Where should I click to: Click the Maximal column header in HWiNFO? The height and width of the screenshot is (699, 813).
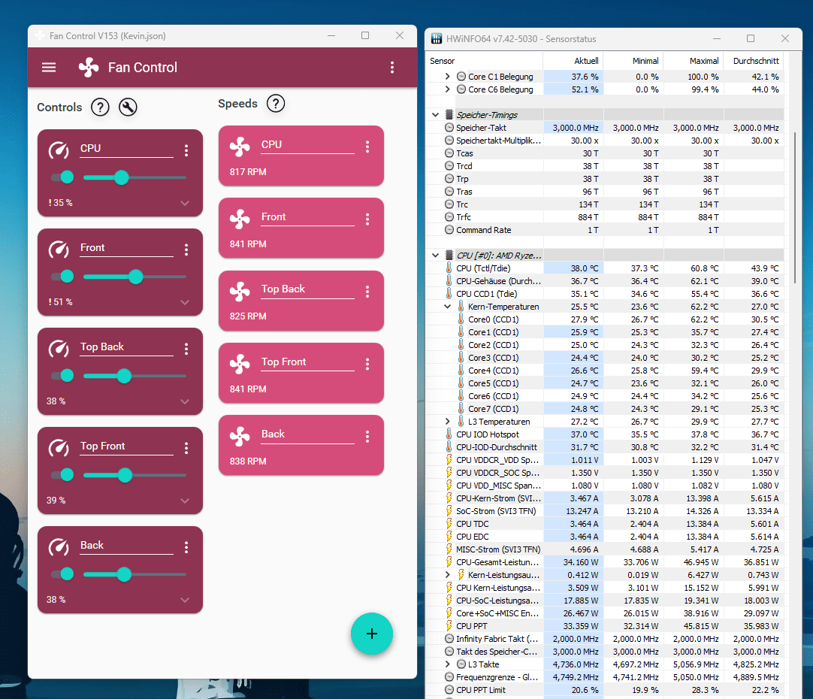[x=694, y=61]
